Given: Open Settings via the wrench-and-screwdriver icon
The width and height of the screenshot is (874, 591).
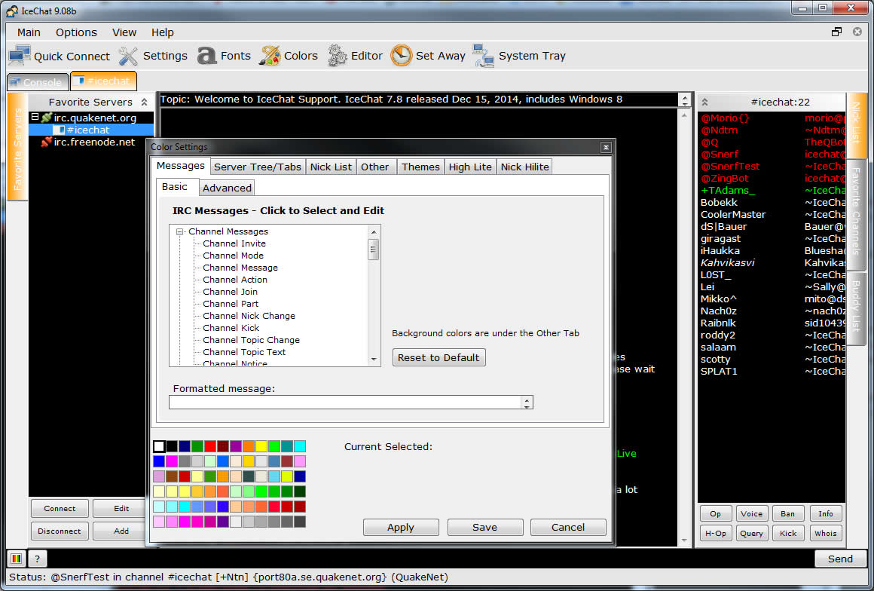Looking at the screenshot, I should pos(128,56).
